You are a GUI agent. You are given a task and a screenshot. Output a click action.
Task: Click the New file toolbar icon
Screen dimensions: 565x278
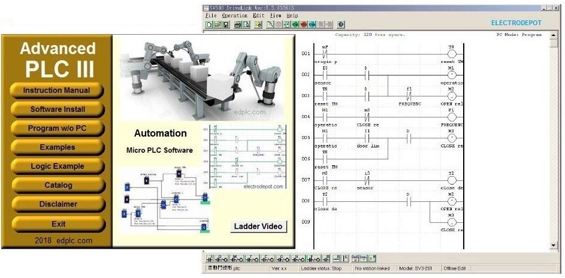[x=209, y=25]
